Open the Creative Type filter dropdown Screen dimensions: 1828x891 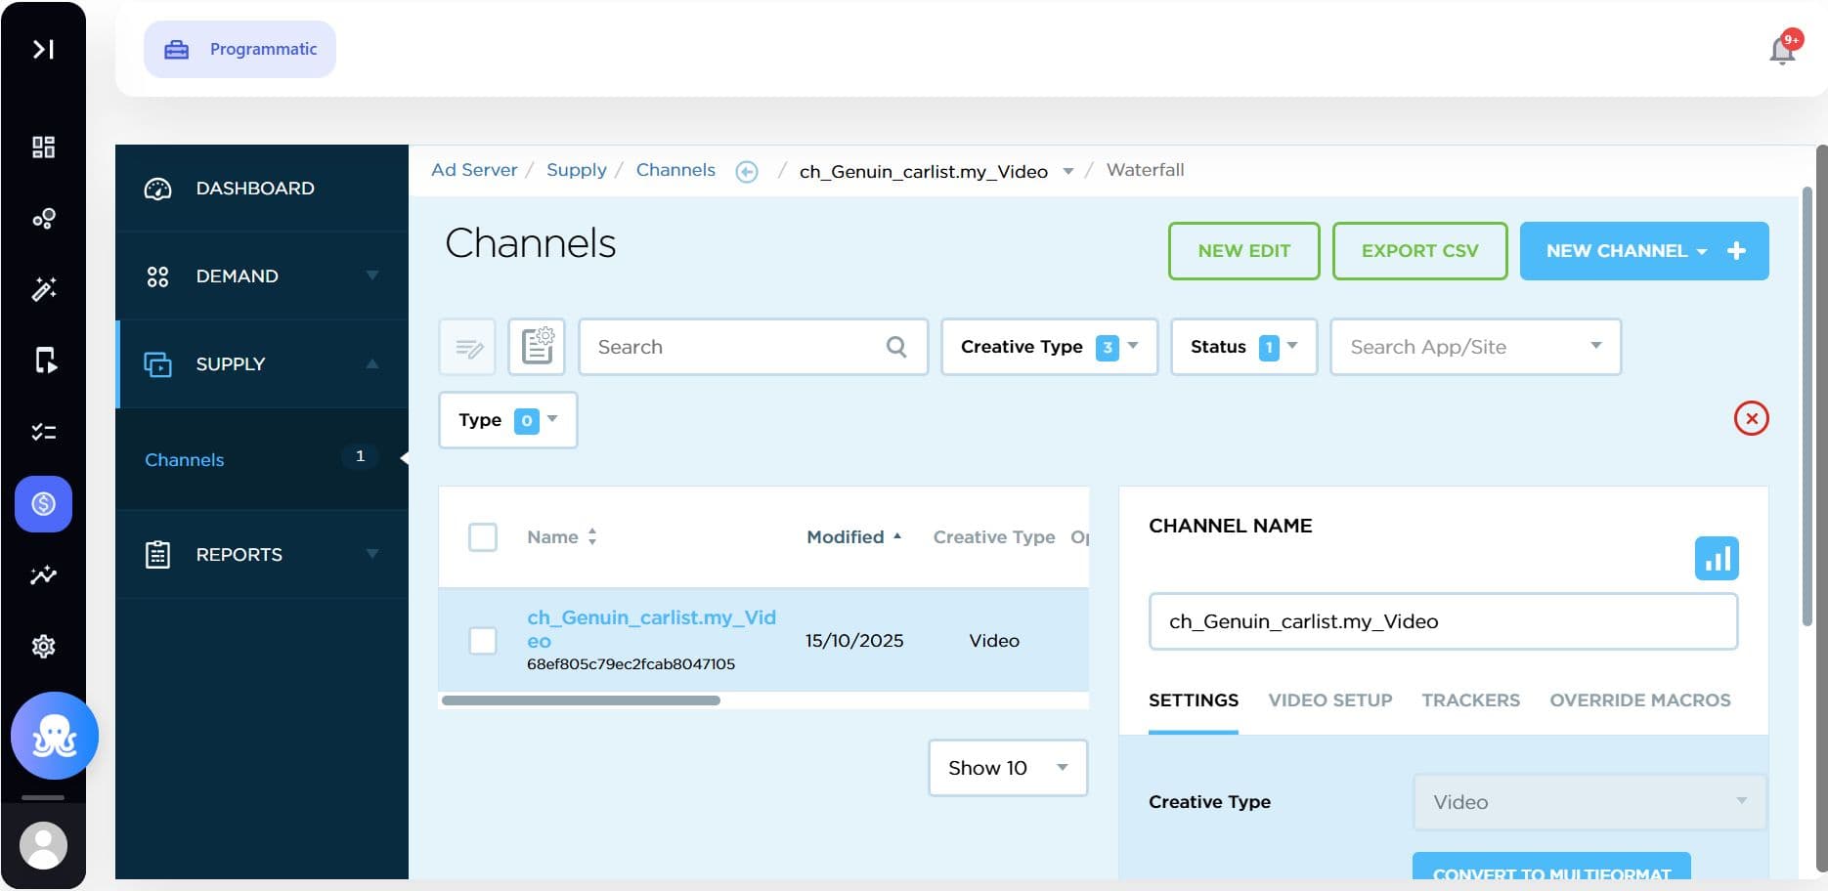tap(1049, 347)
